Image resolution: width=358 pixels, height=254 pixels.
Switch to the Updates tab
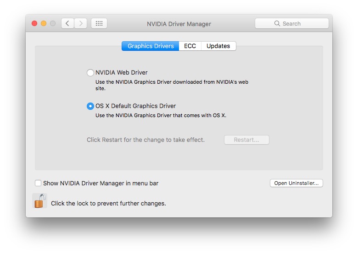(x=218, y=46)
